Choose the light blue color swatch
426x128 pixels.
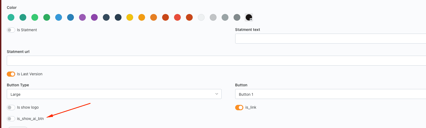click(x=58, y=17)
